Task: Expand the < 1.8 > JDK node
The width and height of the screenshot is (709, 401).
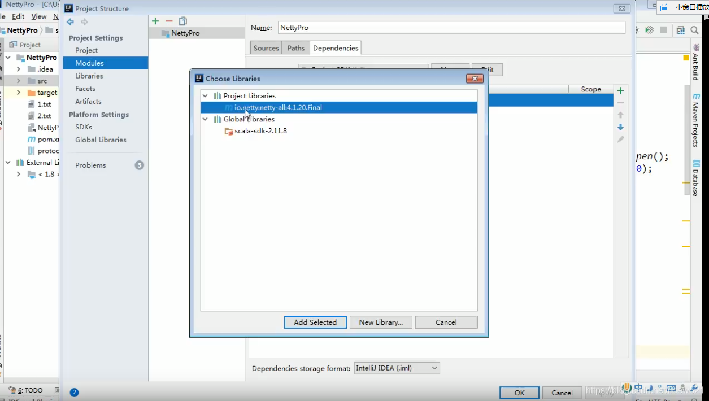Action: [19, 174]
